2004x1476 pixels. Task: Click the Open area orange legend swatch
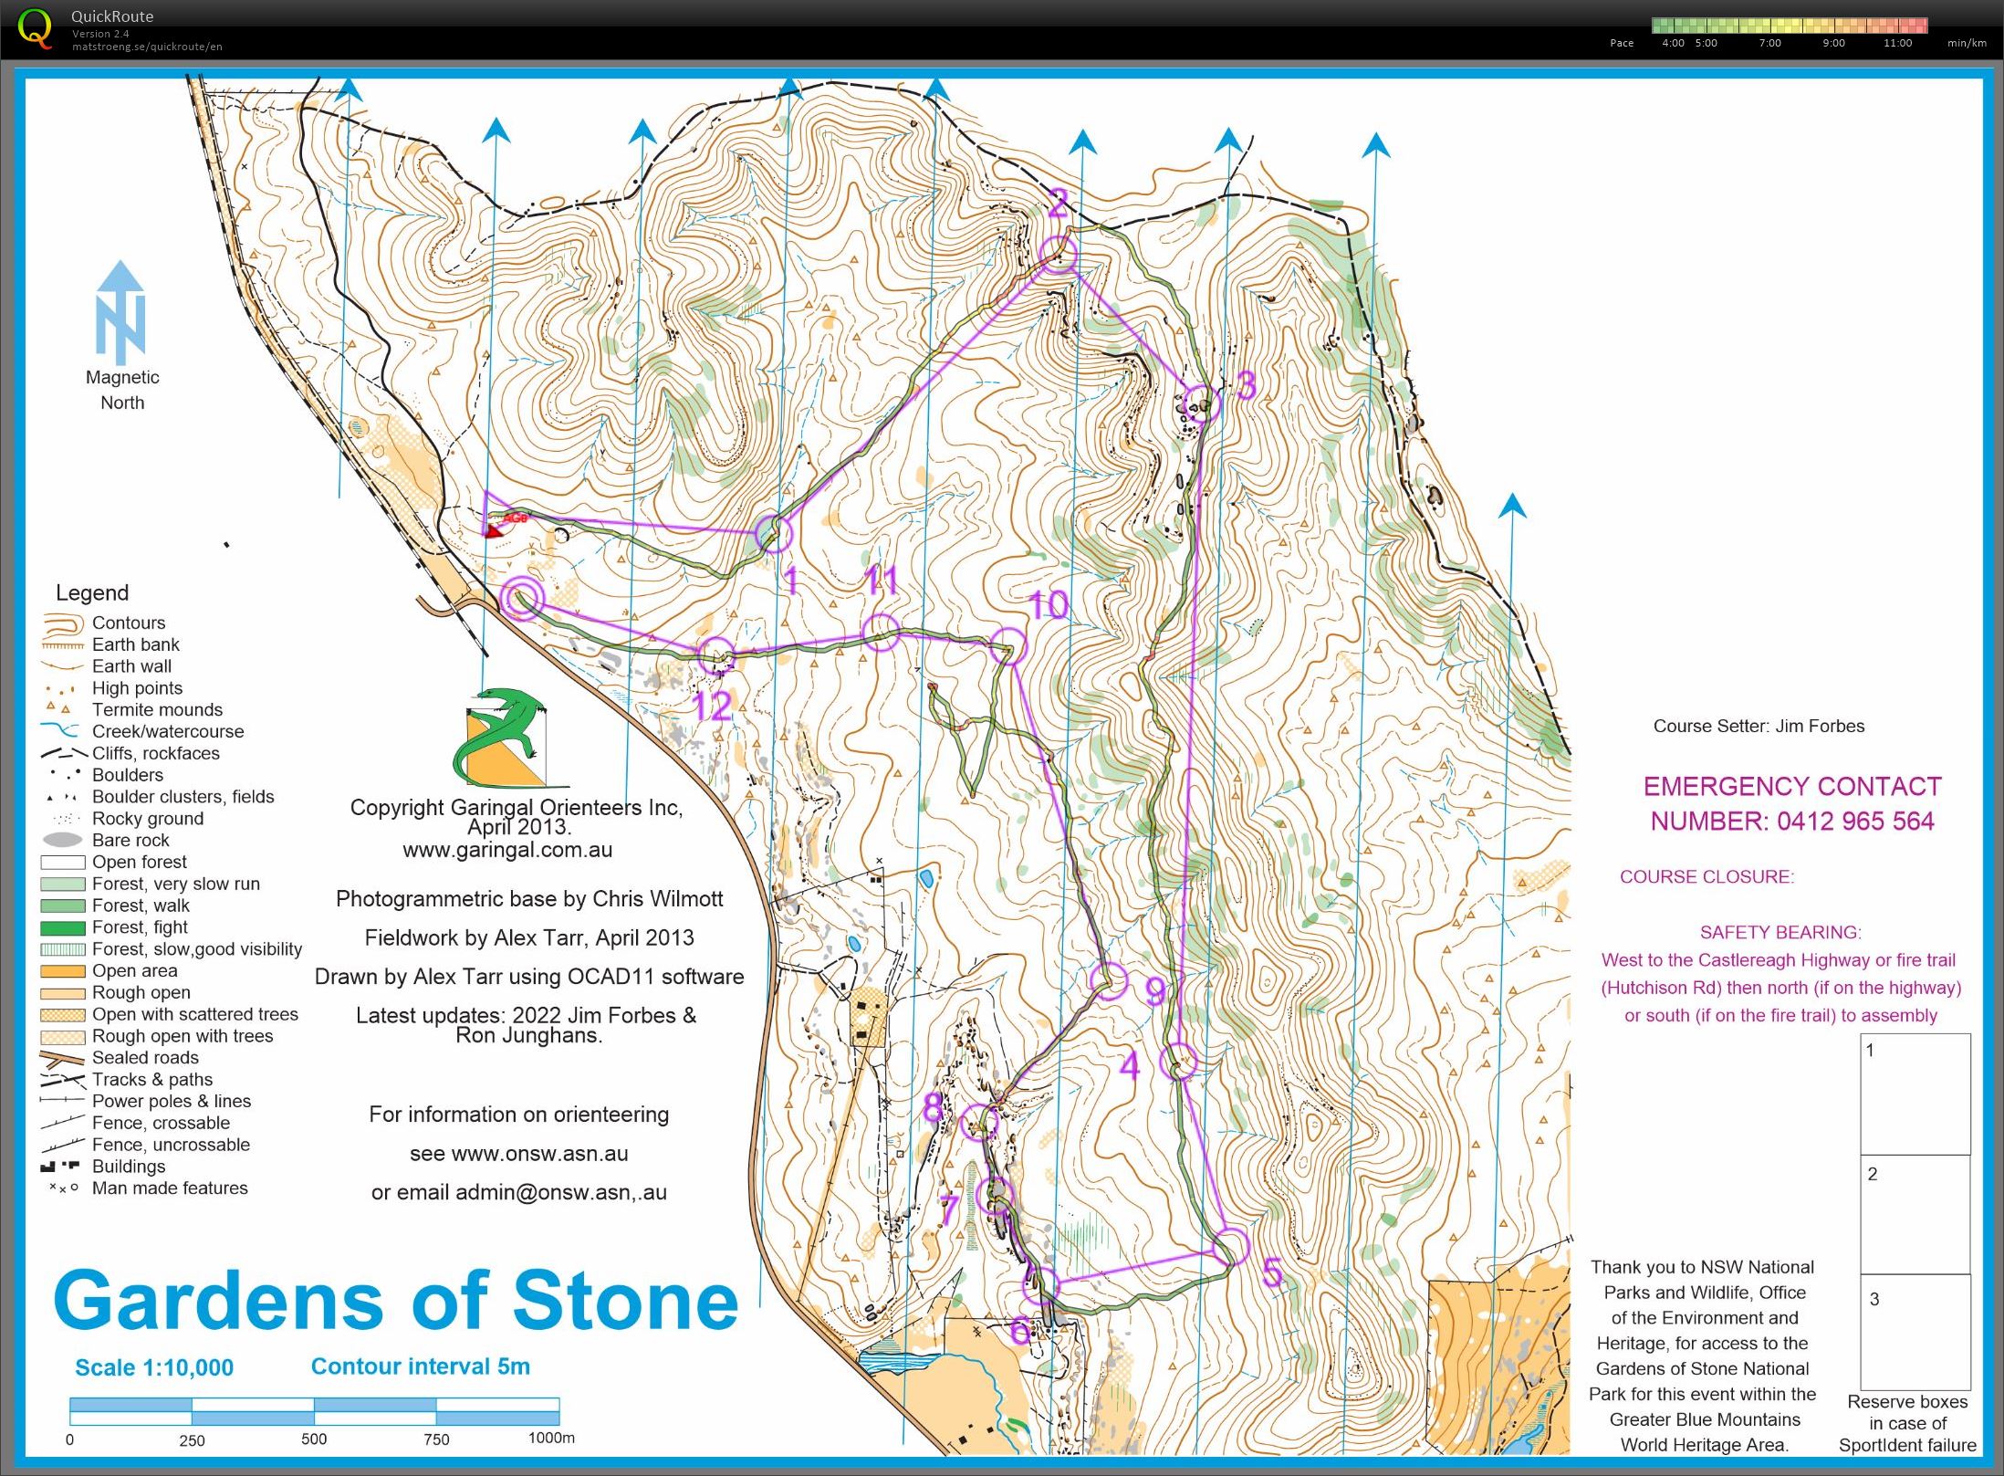coord(63,971)
